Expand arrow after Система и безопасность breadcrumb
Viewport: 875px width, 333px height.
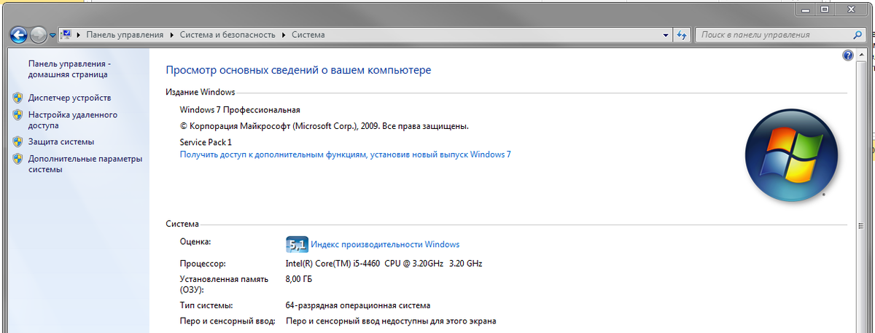point(284,34)
